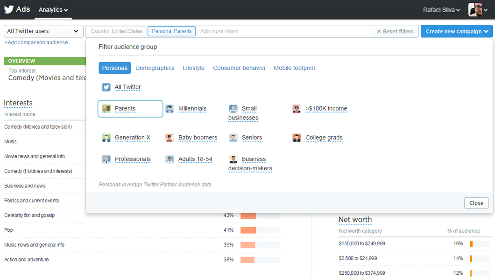
Task: Expand the Rafael Silva account menu
Action: pyautogui.click(x=441, y=9)
